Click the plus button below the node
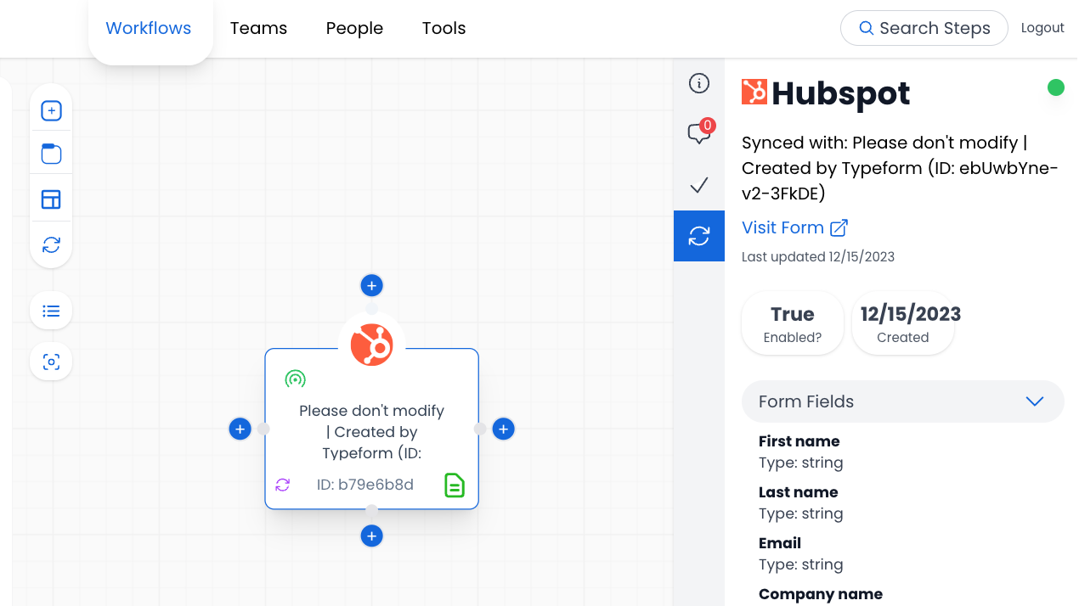The width and height of the screenshot is (1079, 606). click(371, 536)
